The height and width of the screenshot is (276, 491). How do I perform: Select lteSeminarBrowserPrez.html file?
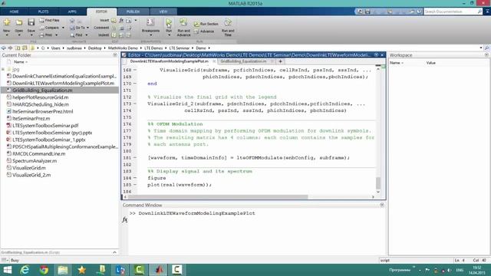[43, 111]
